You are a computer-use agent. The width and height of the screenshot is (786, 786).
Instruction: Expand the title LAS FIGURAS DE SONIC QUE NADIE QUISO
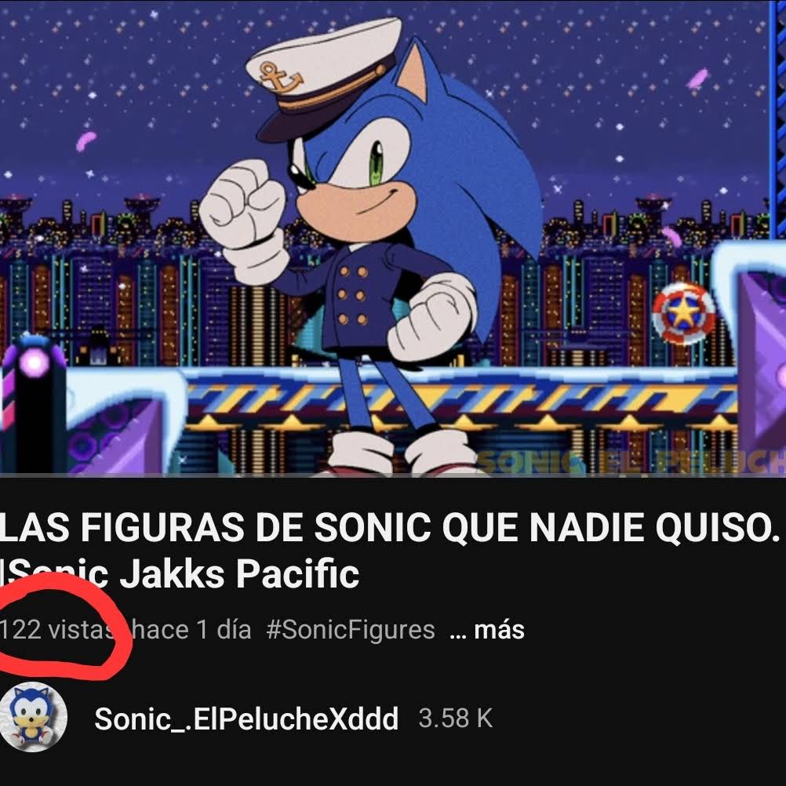390,527
